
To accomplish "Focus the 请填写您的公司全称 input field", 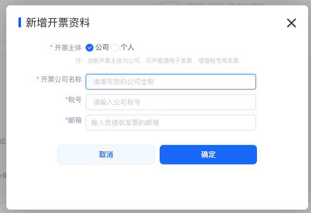I will [x=170, y=82].
